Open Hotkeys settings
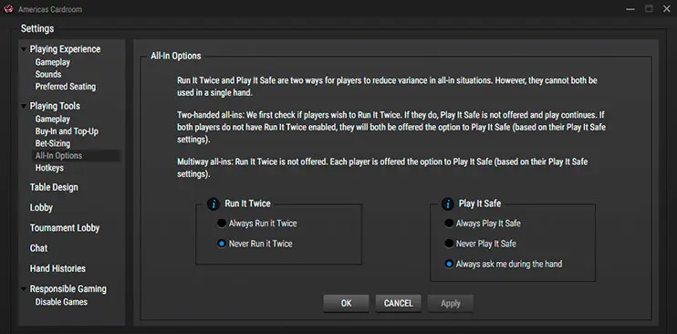The height and width of the screenshot is (334, 677). click(49, 168)
